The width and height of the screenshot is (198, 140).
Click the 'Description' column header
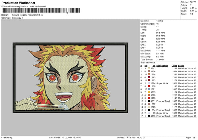(162, 66)
